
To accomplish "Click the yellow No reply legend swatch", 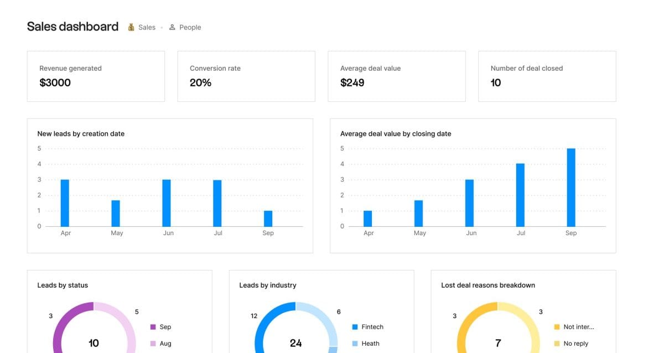I will pos(557,344).
